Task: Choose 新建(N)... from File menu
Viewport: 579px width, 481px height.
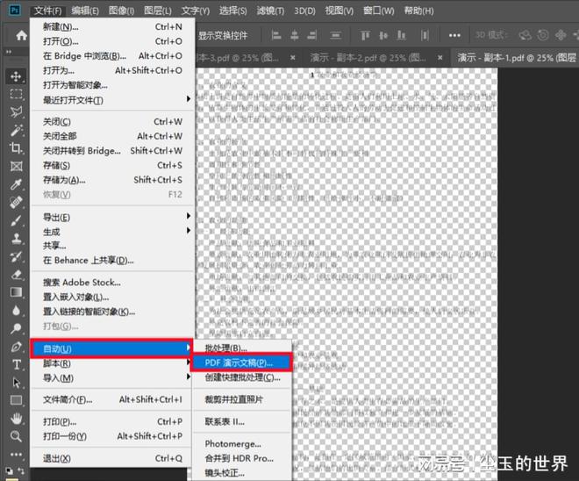Action: (112, 26)
